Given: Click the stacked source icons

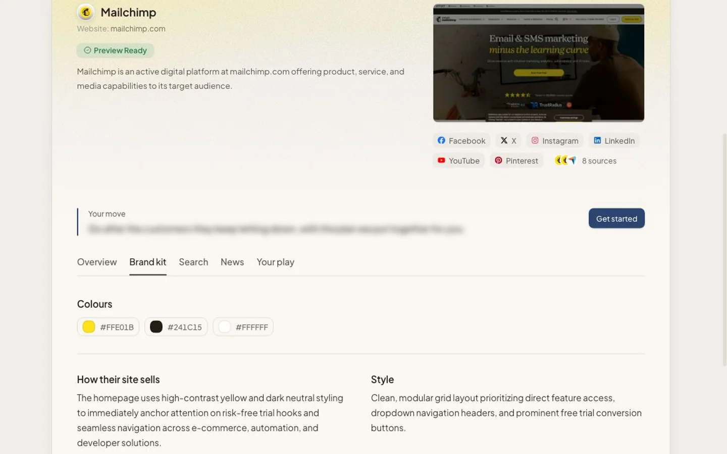Looking at the screenshot, I should 565,160.
